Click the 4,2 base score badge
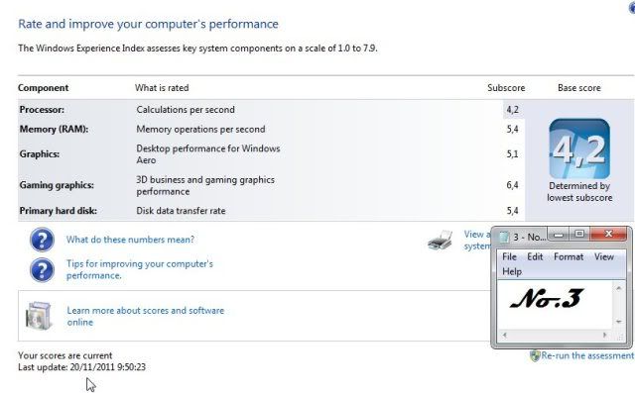Image resolution: width=635 pixels, height=393 pixels. tap(579, 148)
